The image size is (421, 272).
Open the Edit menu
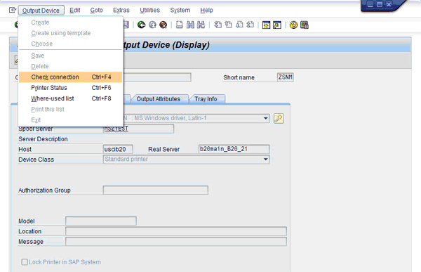click(x=75, y=11)
